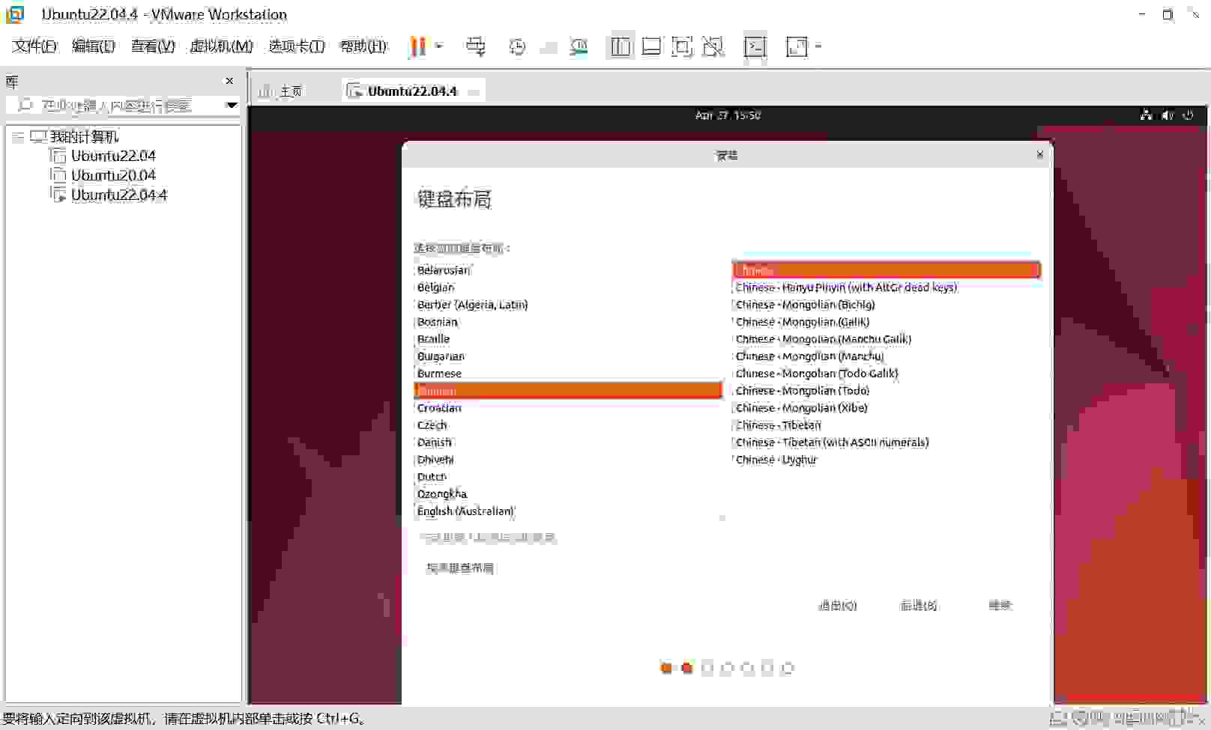Select Chinese - Uyghur variant
The width and height of the screenshot is (1211, 730).
pyautogui.click(x=887, y=460)
